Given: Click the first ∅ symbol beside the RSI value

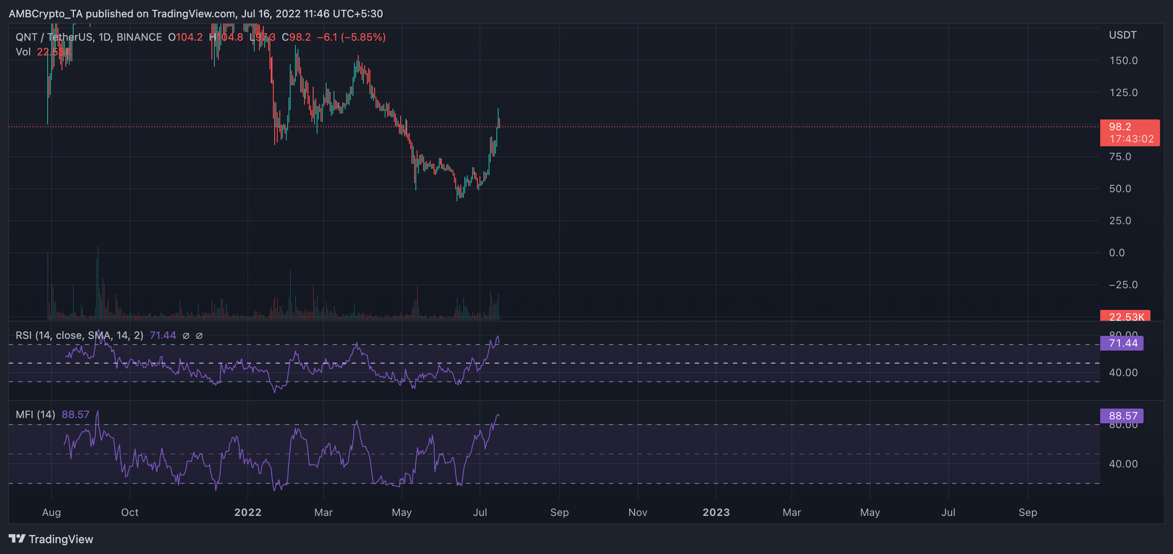Looking at the screenshot, I should coord(186,336).
